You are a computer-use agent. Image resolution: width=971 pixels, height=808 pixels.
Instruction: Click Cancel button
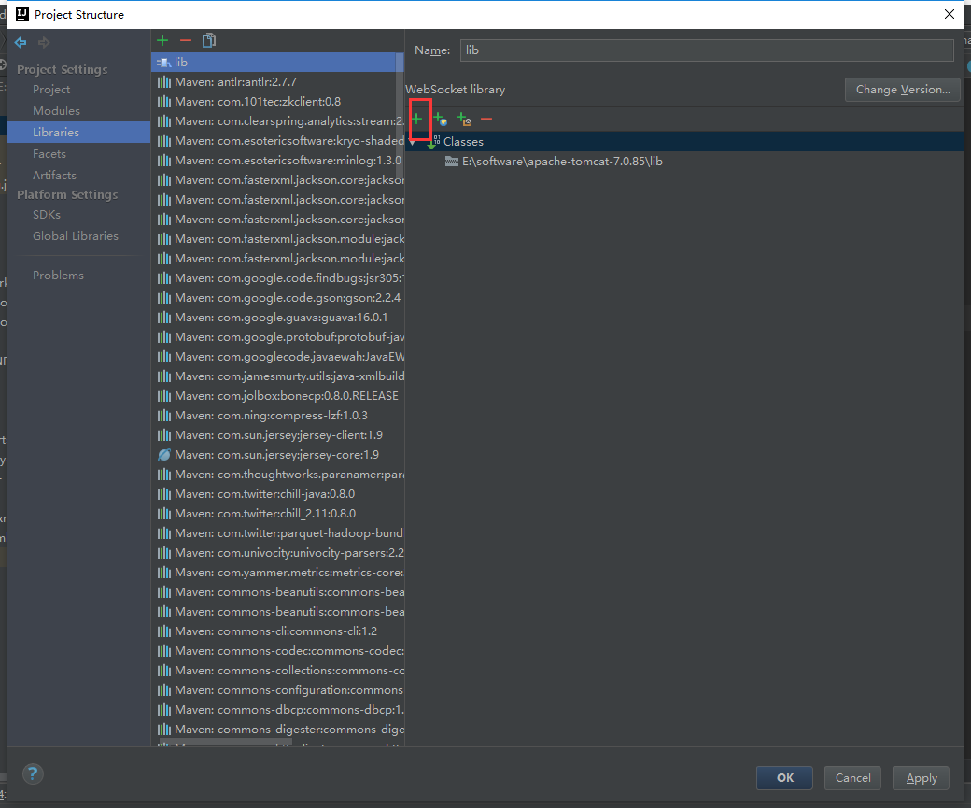click(x=852, y=777)
